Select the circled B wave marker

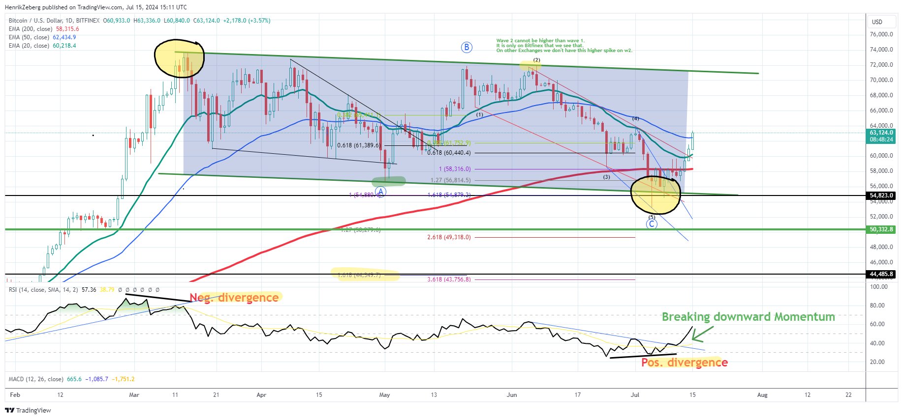(x=467, y=47)
